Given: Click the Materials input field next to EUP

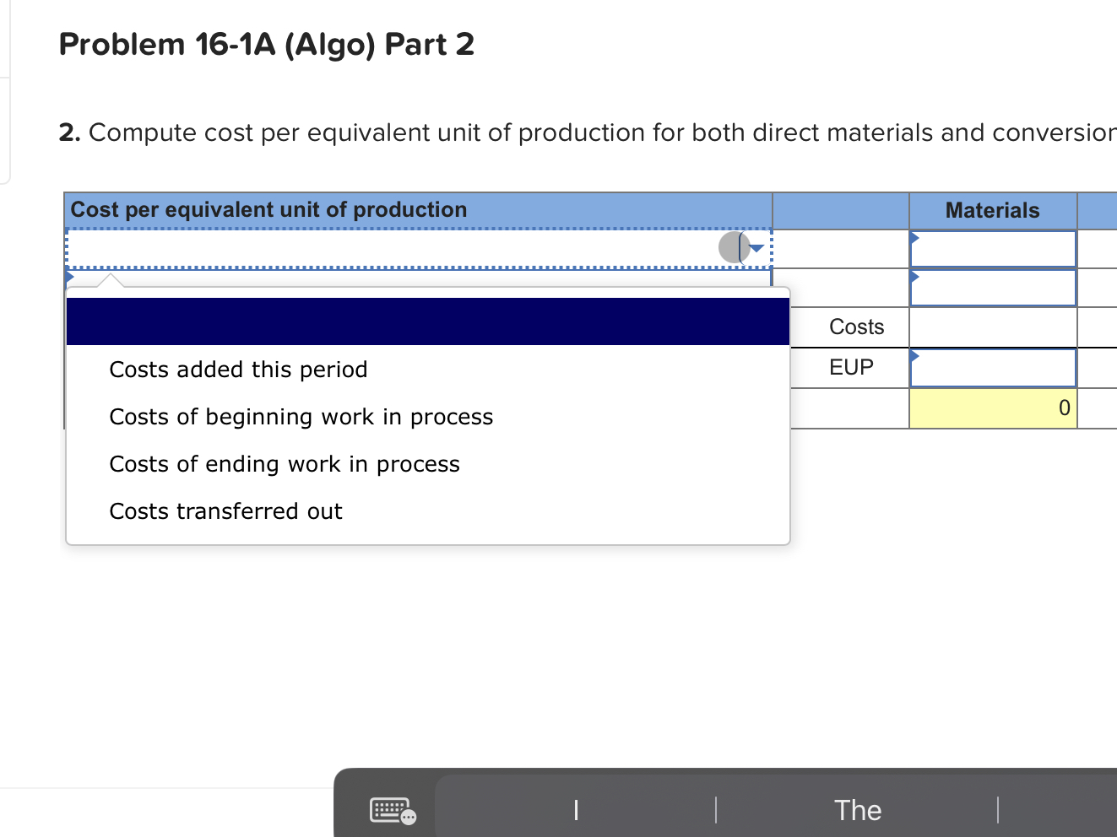Looking at the screenshot, I should click(993, 367).
